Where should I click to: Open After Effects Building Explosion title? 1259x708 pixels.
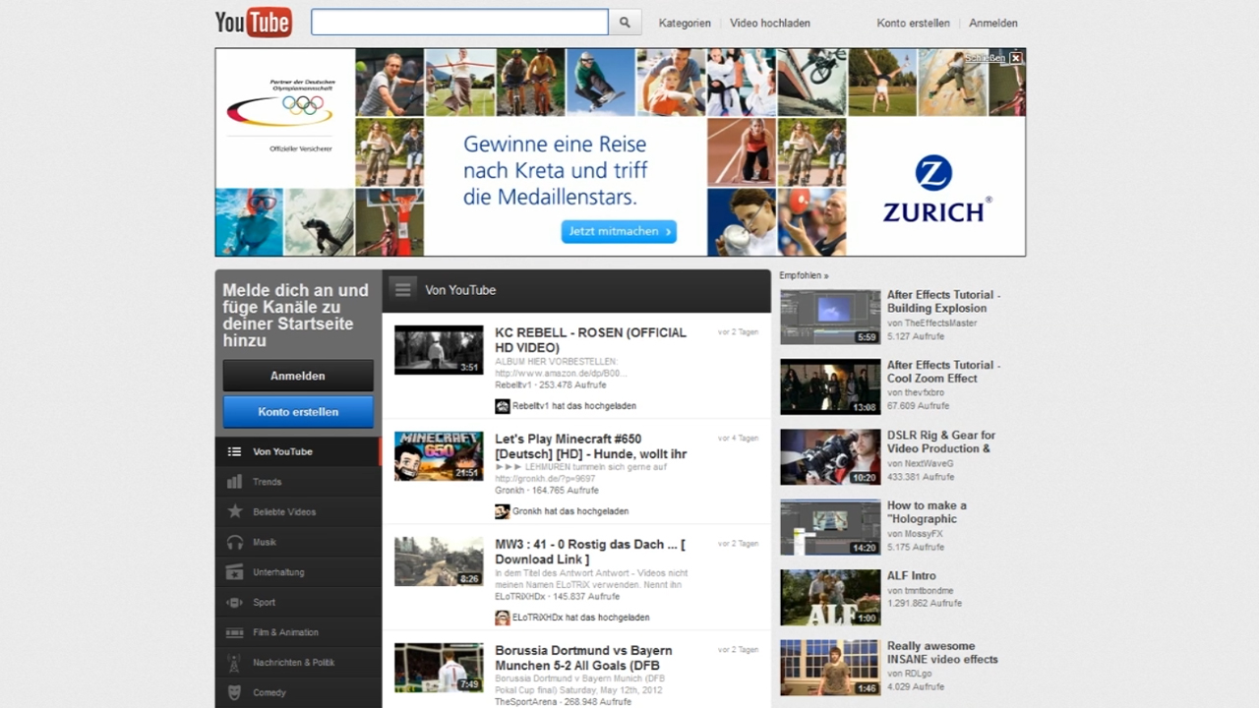pyautogui.click(x=943, y=301)
